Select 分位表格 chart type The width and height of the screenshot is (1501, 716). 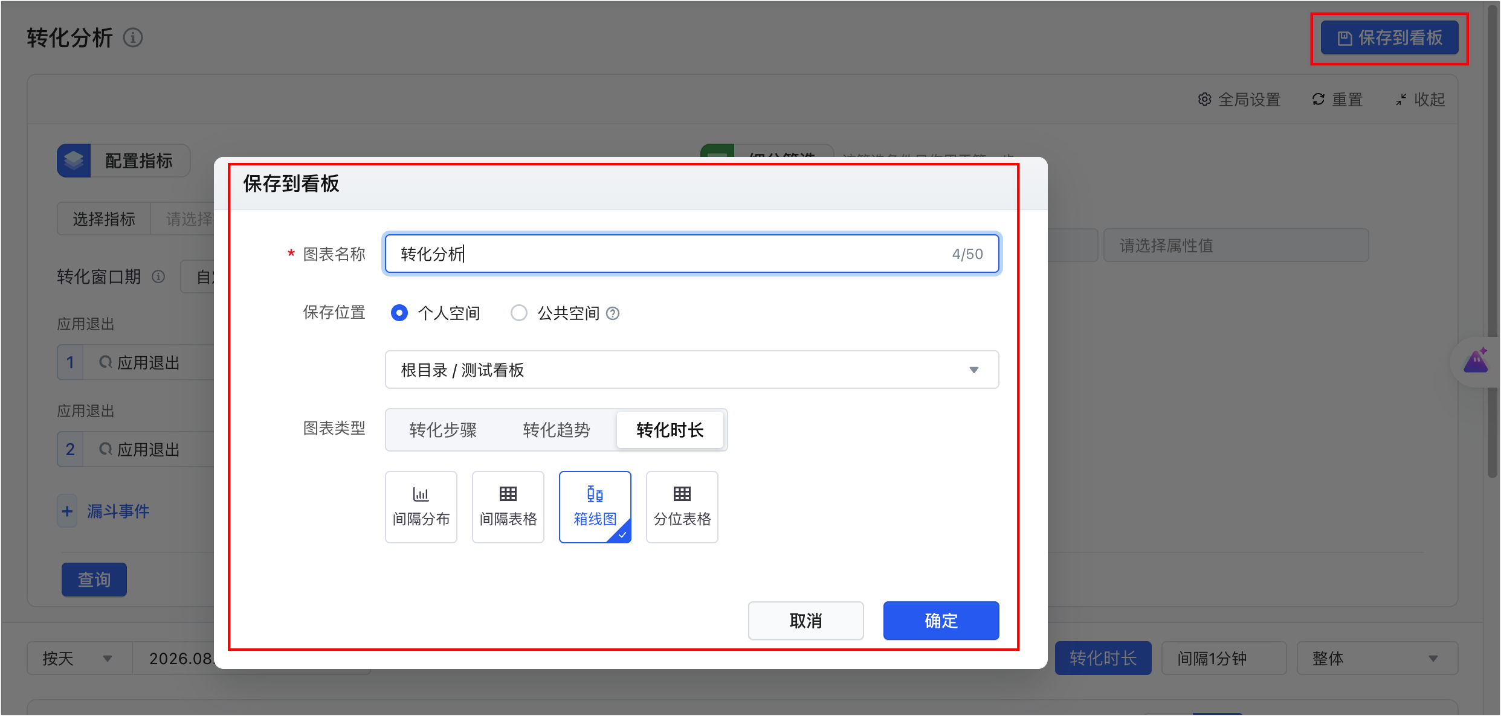682,507
